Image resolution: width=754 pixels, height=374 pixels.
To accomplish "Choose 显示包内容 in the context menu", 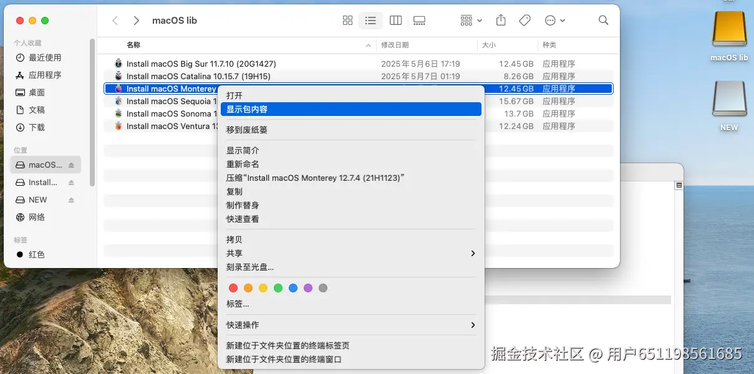I will pyautogui.click(x=351, y=109).
